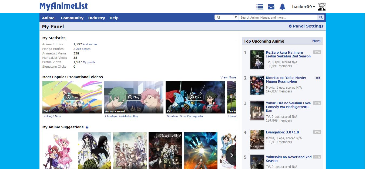Open Panel Settings gear link
The width and height of the screenshot is (369, 169).
click(x=306, y=26)
